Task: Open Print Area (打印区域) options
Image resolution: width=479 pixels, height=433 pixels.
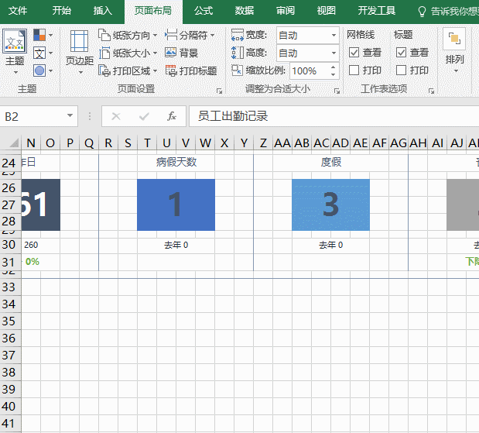Action: click(128, 70)
